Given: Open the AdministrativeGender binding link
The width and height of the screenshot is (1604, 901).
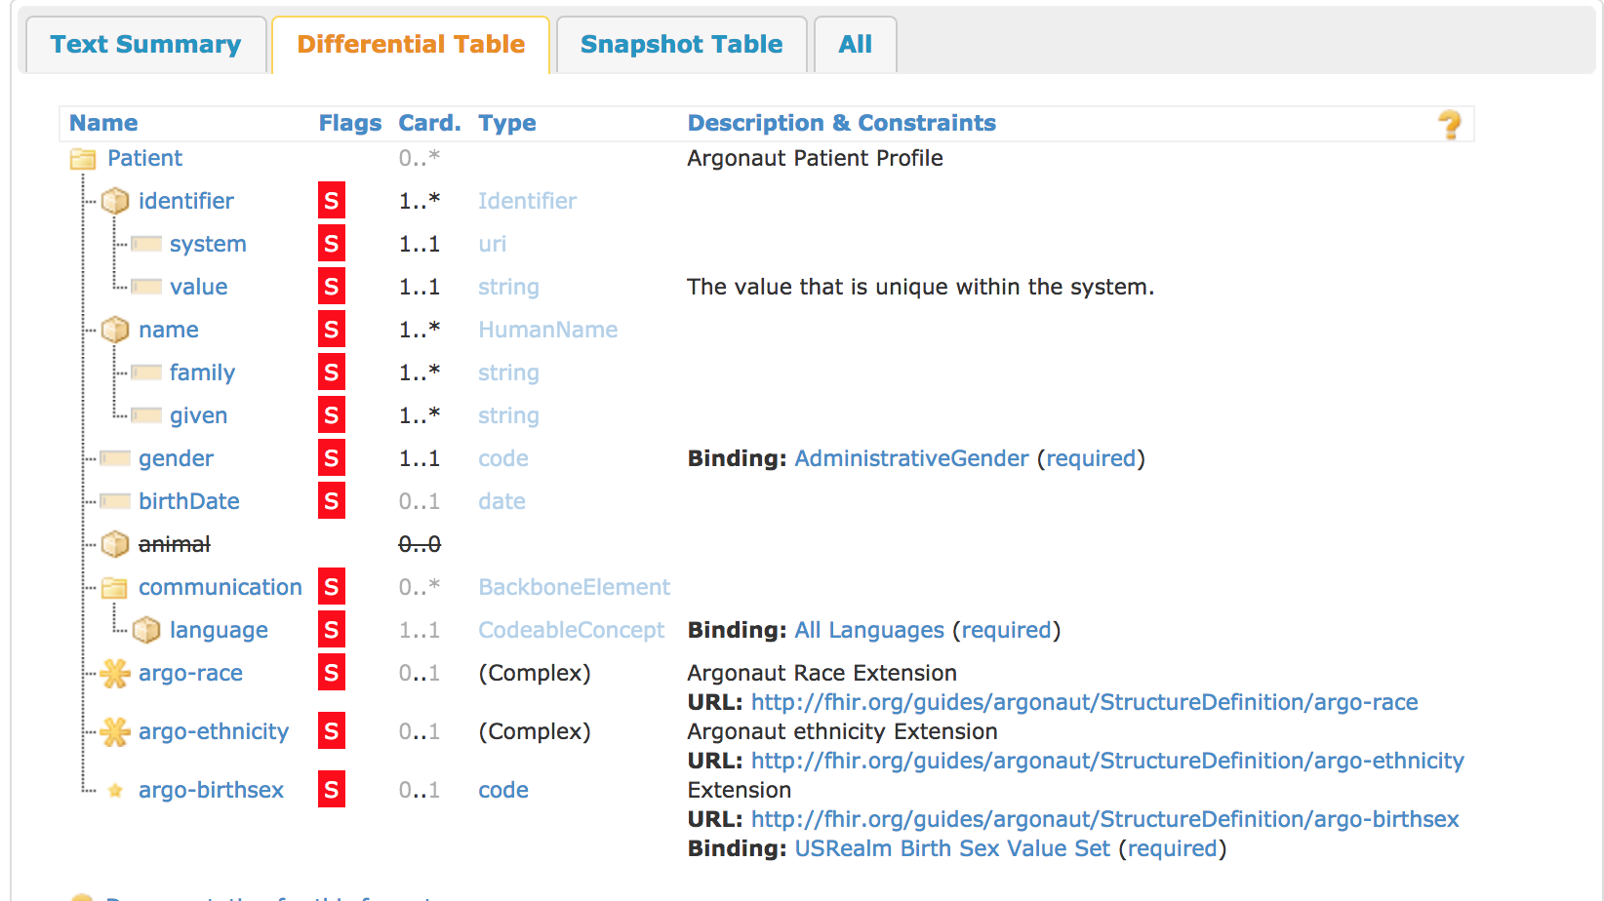Looking at the screenshot, I should coord(911,458).
